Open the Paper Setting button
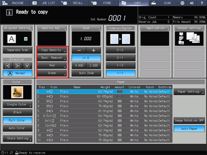This screenshot has height=155, width=207. pos(189,91)
